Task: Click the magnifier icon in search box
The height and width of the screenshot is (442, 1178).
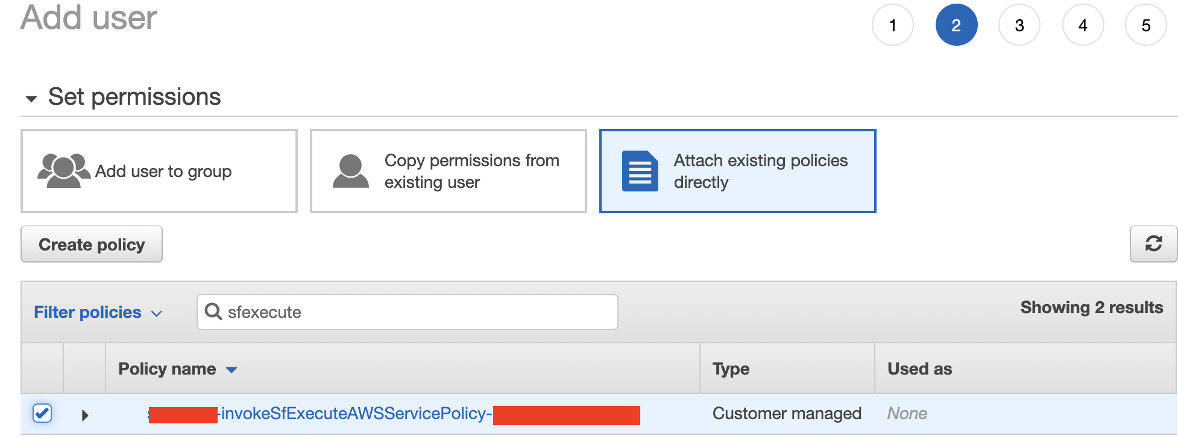Action: pos(213,311)
